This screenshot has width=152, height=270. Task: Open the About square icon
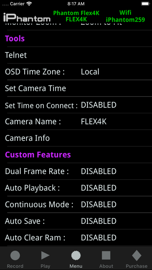coord(106,256)
